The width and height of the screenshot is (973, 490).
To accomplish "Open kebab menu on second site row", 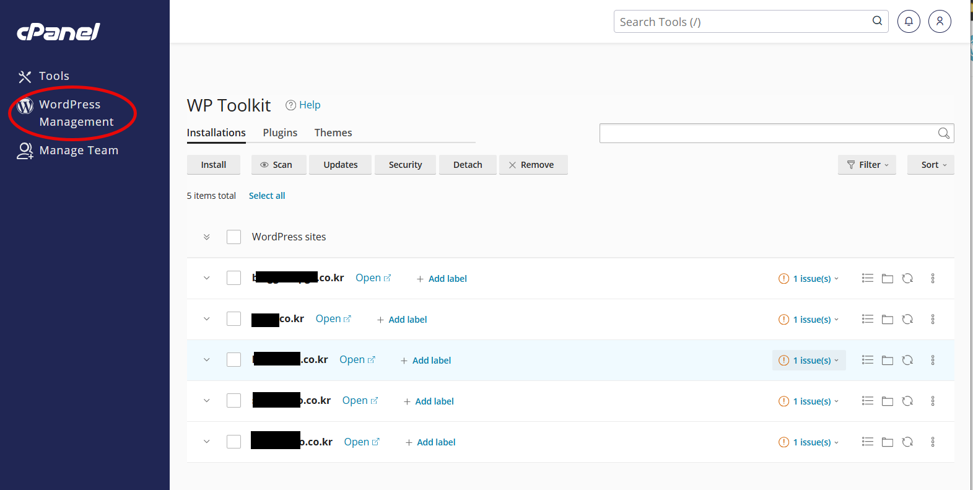I will click(933, 320).
